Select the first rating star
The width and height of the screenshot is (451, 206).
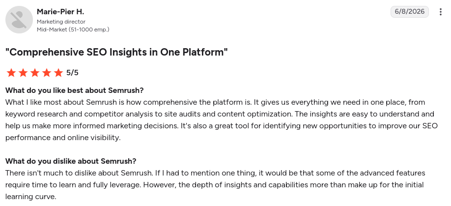11,73
